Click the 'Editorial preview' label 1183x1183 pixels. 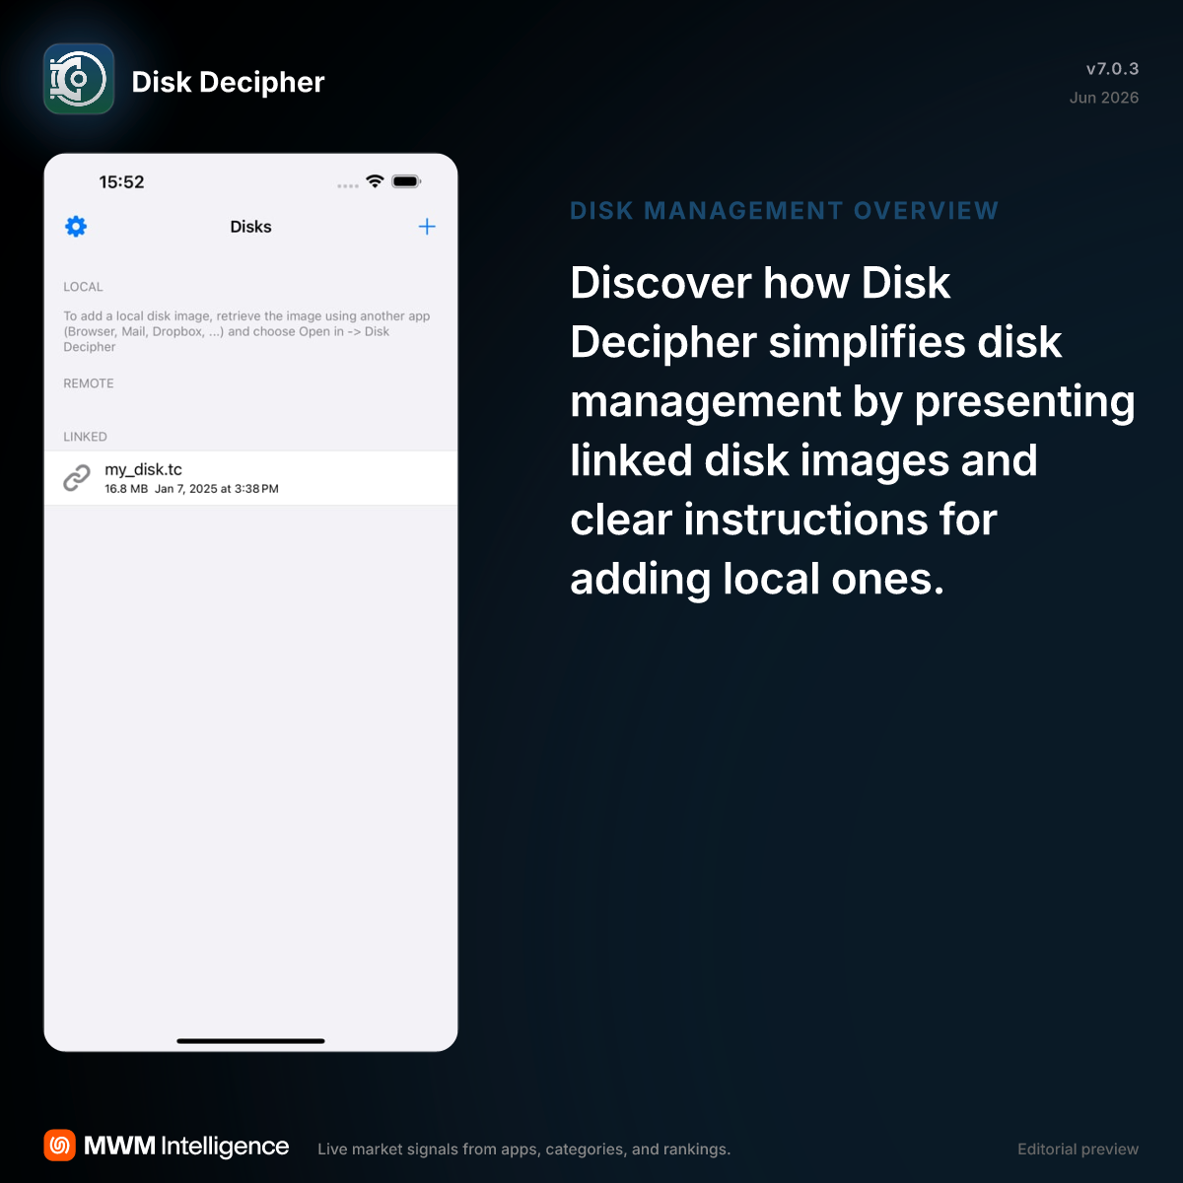point(1078,1149)
